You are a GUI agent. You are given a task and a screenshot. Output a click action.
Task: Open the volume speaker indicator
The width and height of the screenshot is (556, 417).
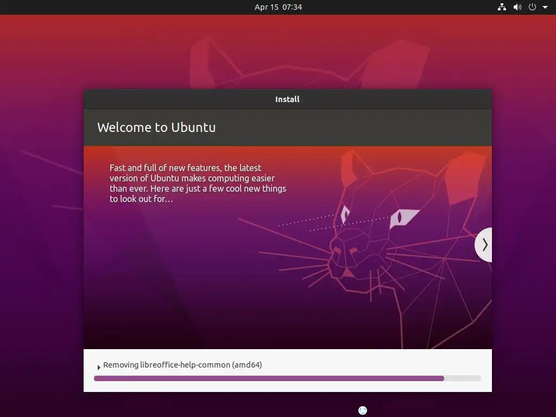point(517,7)
